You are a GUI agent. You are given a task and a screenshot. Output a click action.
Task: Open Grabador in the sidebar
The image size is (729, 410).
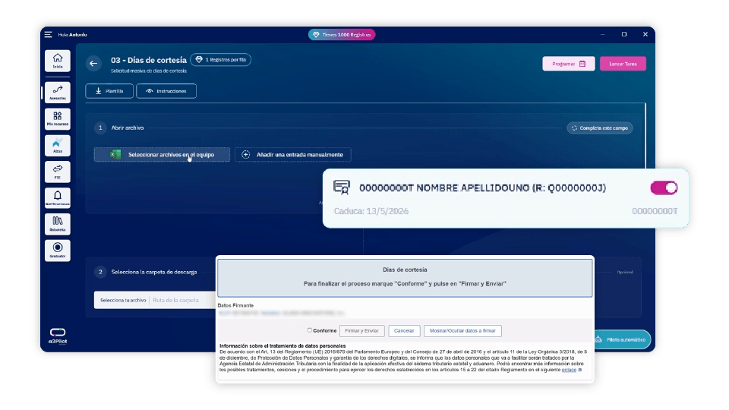[58, 250]
